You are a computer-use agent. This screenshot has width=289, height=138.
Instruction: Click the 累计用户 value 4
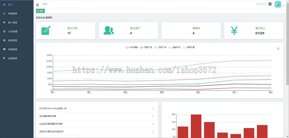click(x=131, y=33)
